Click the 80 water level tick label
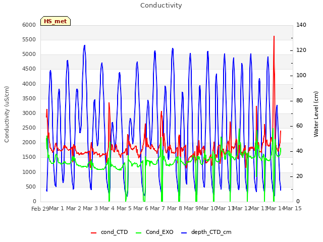This screenshot has width=323, height=242. pyautogui.click(x=299, y=101)
